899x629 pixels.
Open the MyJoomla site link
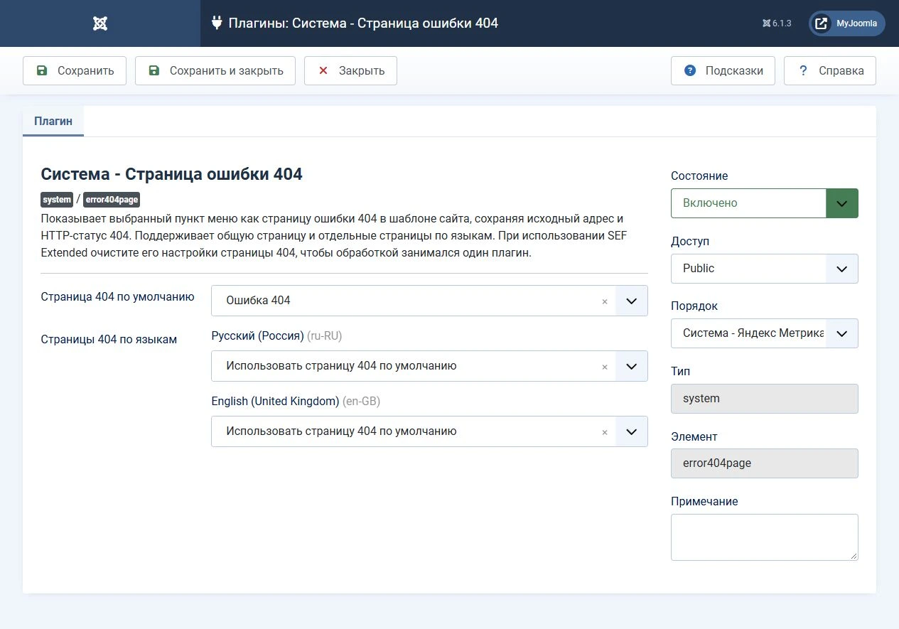tap(847, 23)
